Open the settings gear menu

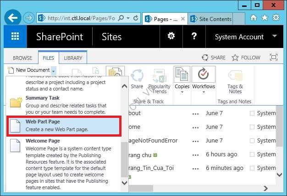pyautogui.click(x=171, y=37)
